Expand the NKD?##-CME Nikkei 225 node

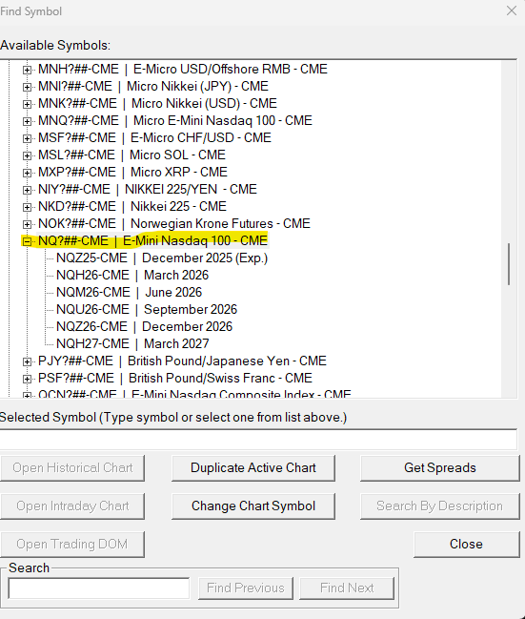tap(27, 207)
